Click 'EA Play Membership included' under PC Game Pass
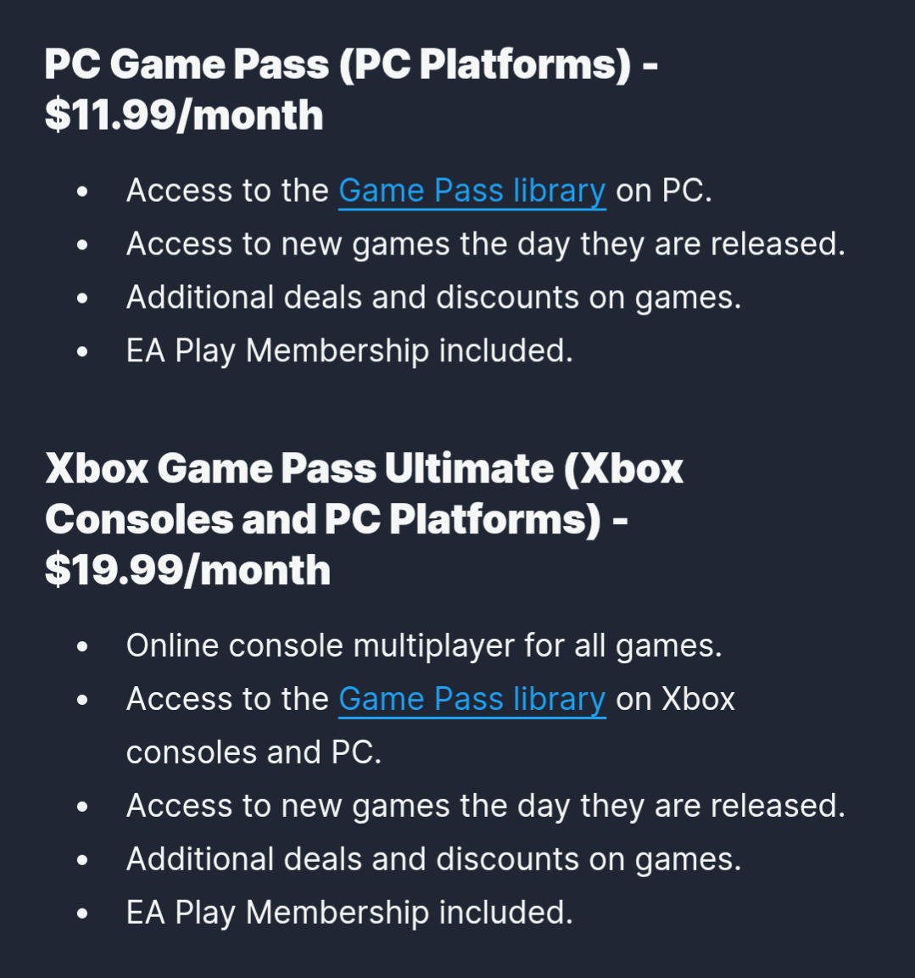 pyautogui.click(x=349, y=350)
